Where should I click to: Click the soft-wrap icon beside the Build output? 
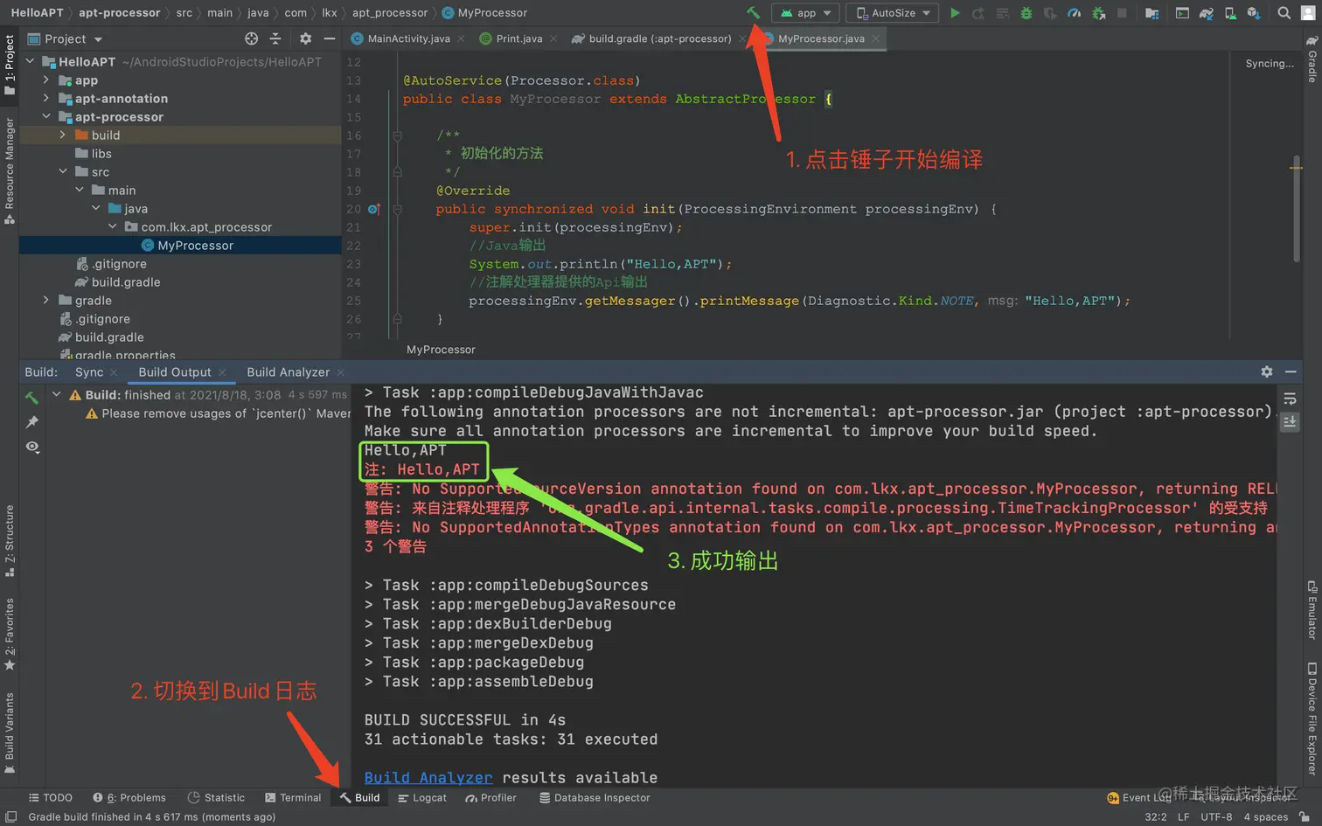pyautogui.click(x=1290, y=399)
